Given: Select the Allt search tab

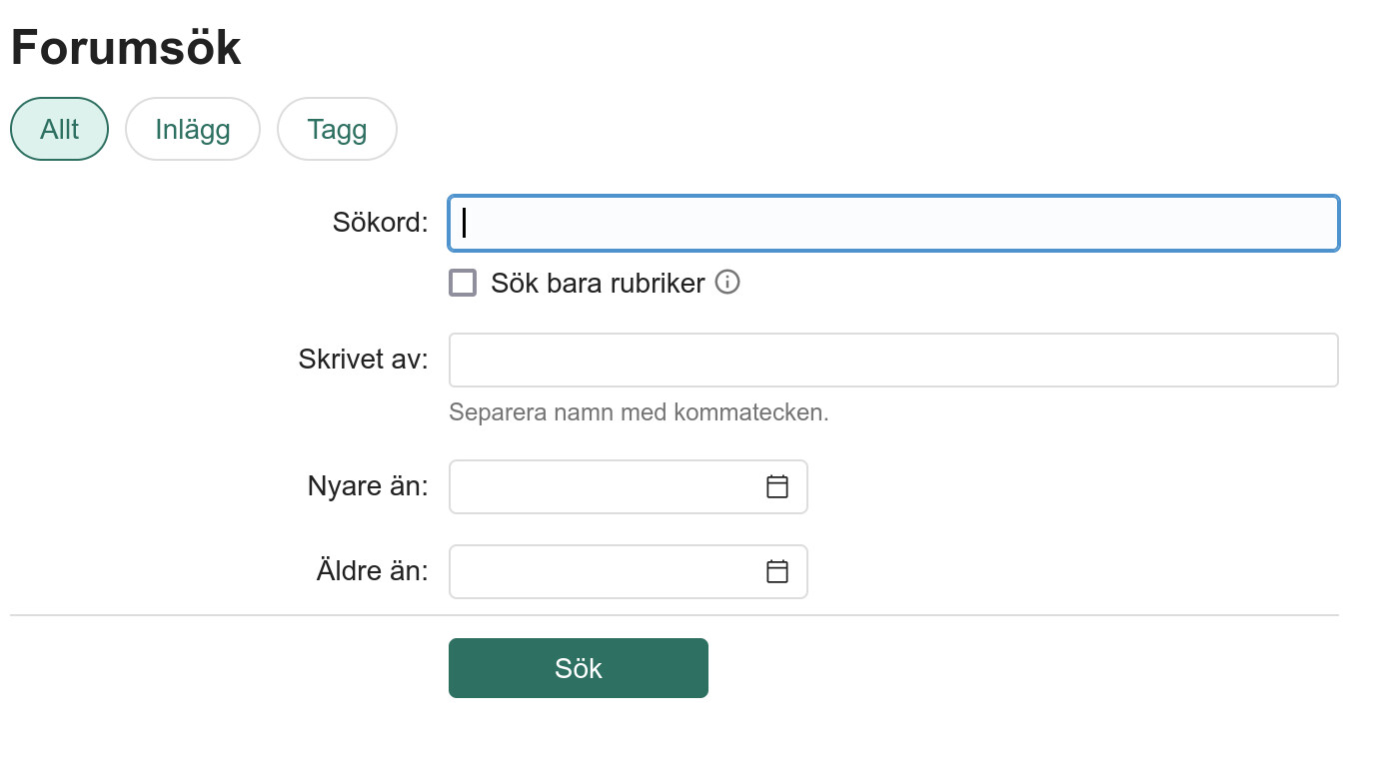Looking at the screenshot, I should [59, 129].
